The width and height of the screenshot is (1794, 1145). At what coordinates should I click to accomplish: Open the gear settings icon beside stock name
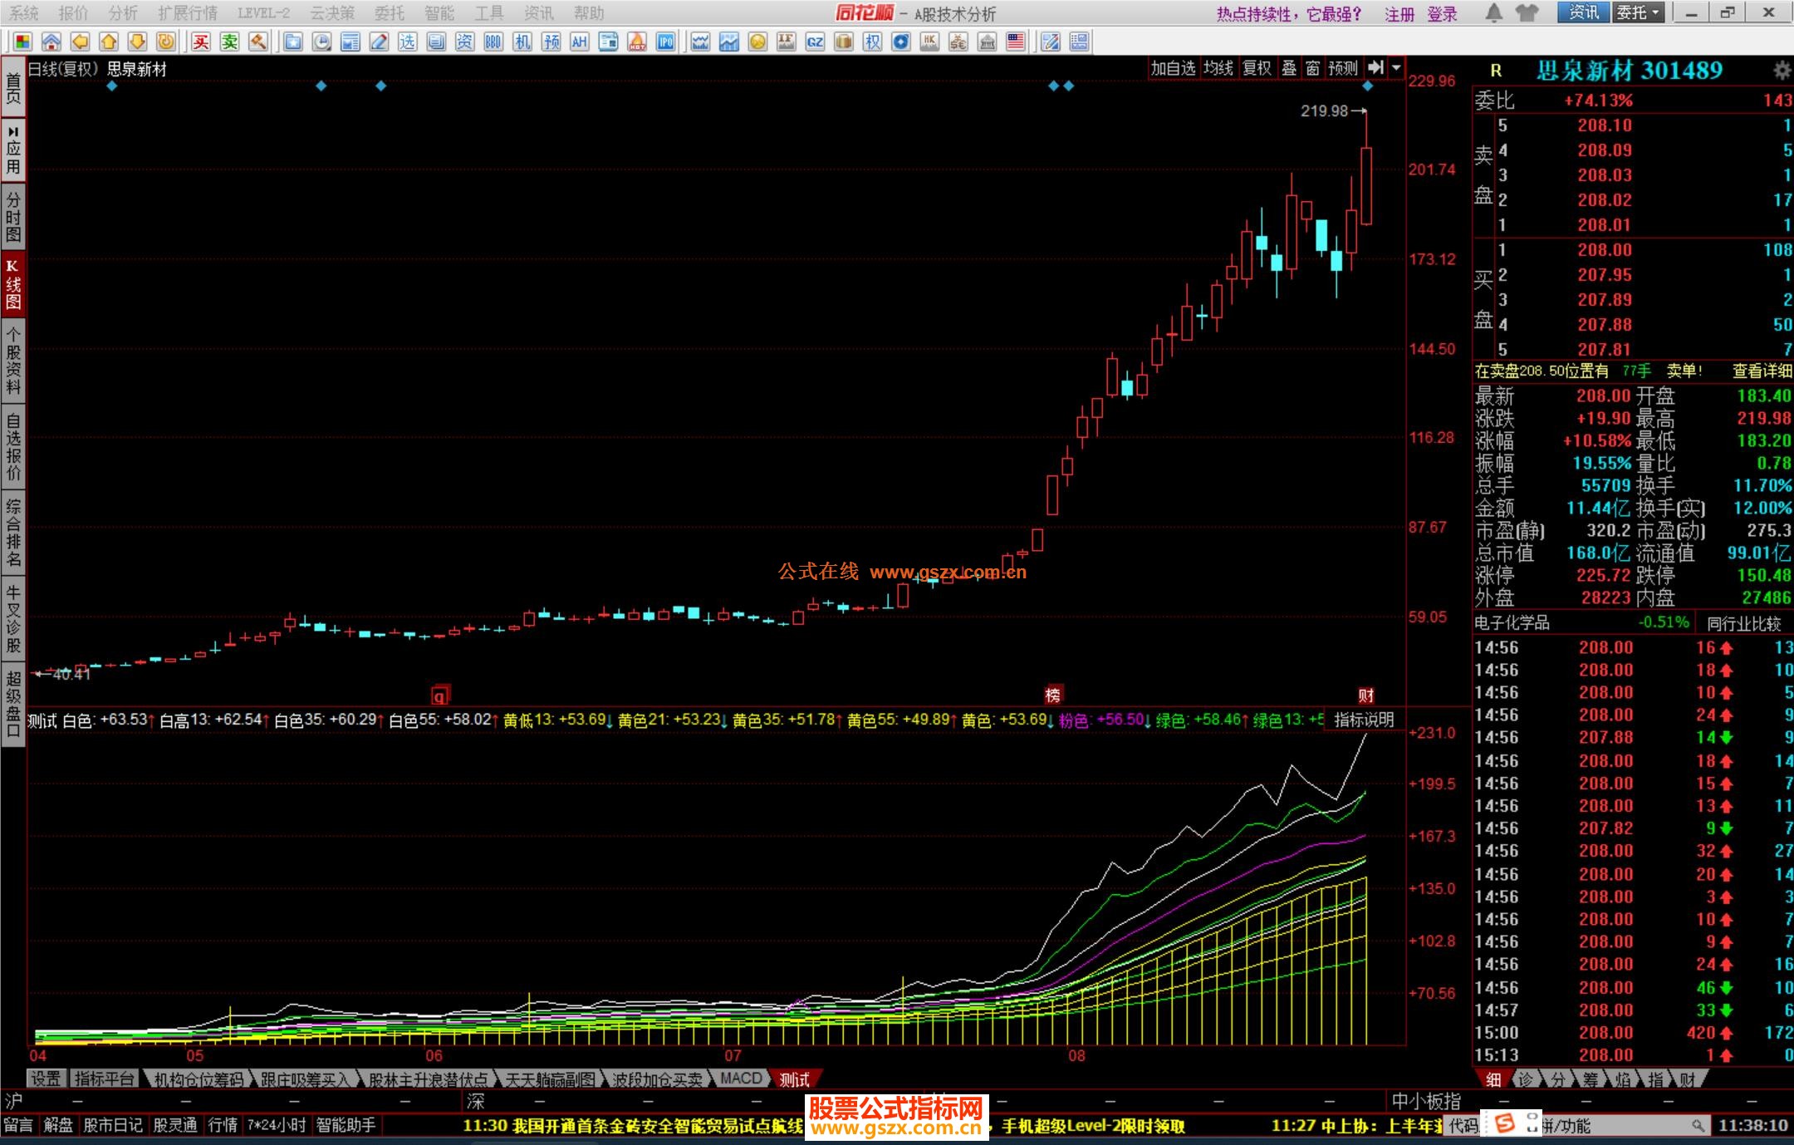click(x=1782, y=70)
